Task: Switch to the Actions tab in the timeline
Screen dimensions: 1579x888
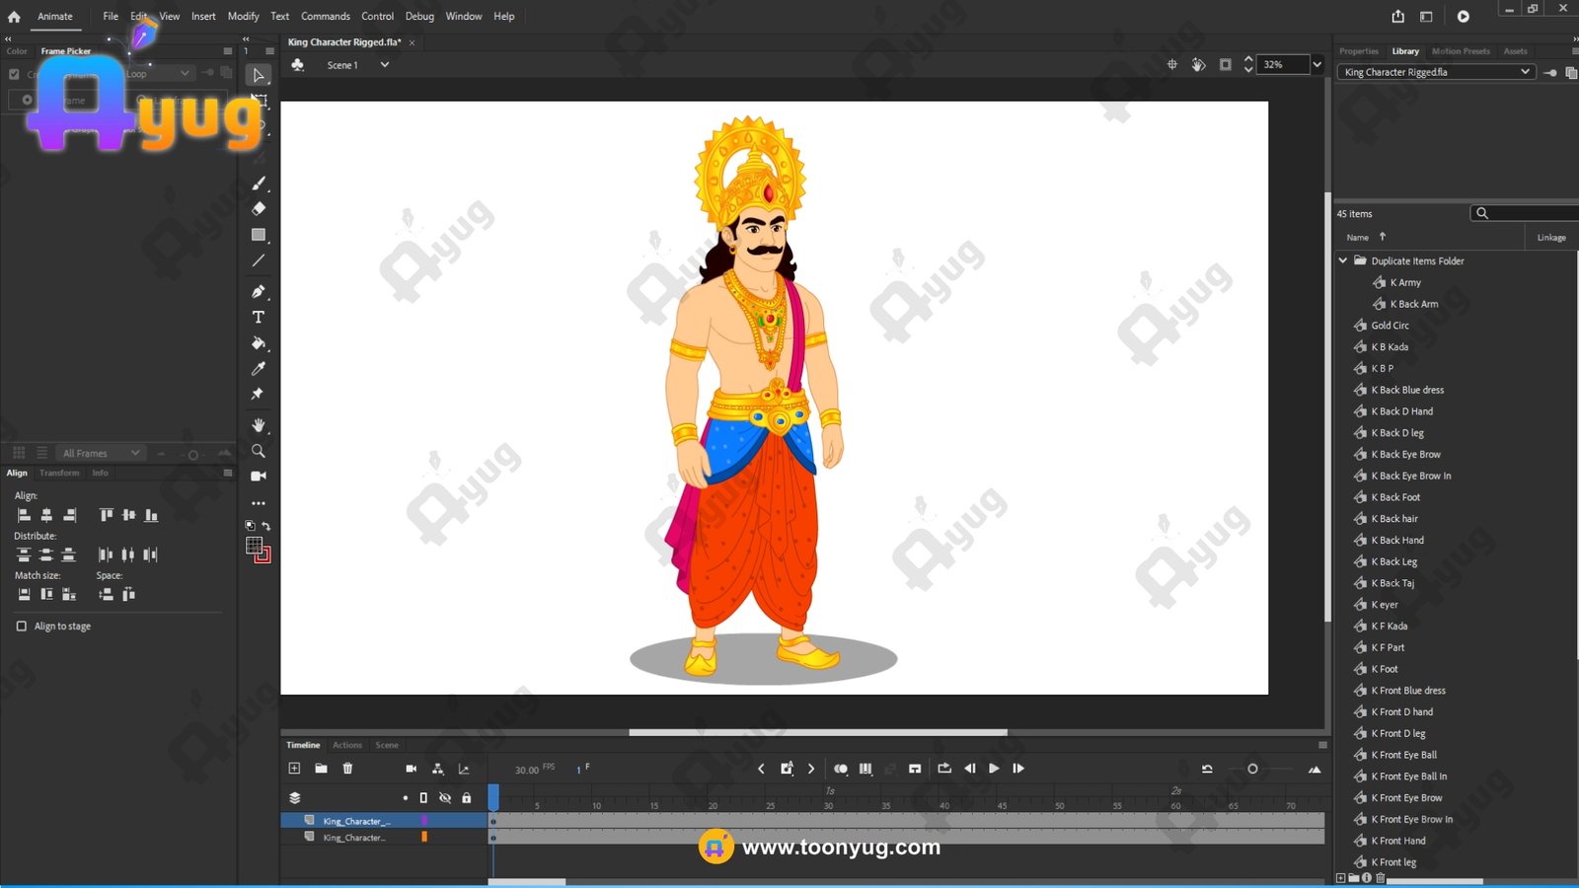Action: pos(347,745)
